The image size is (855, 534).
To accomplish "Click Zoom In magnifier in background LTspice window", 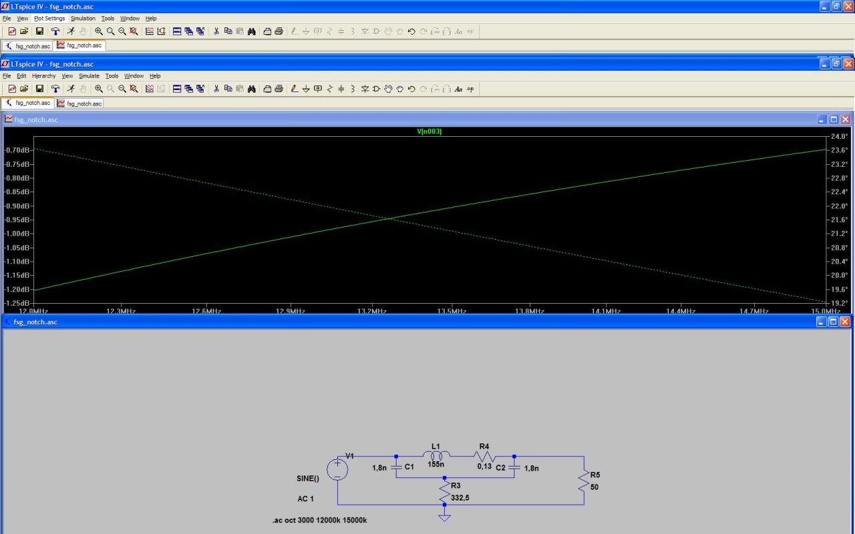I will click(99, 31).
